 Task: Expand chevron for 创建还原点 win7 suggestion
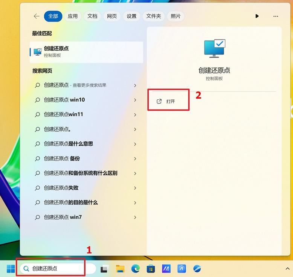[135, 218]
